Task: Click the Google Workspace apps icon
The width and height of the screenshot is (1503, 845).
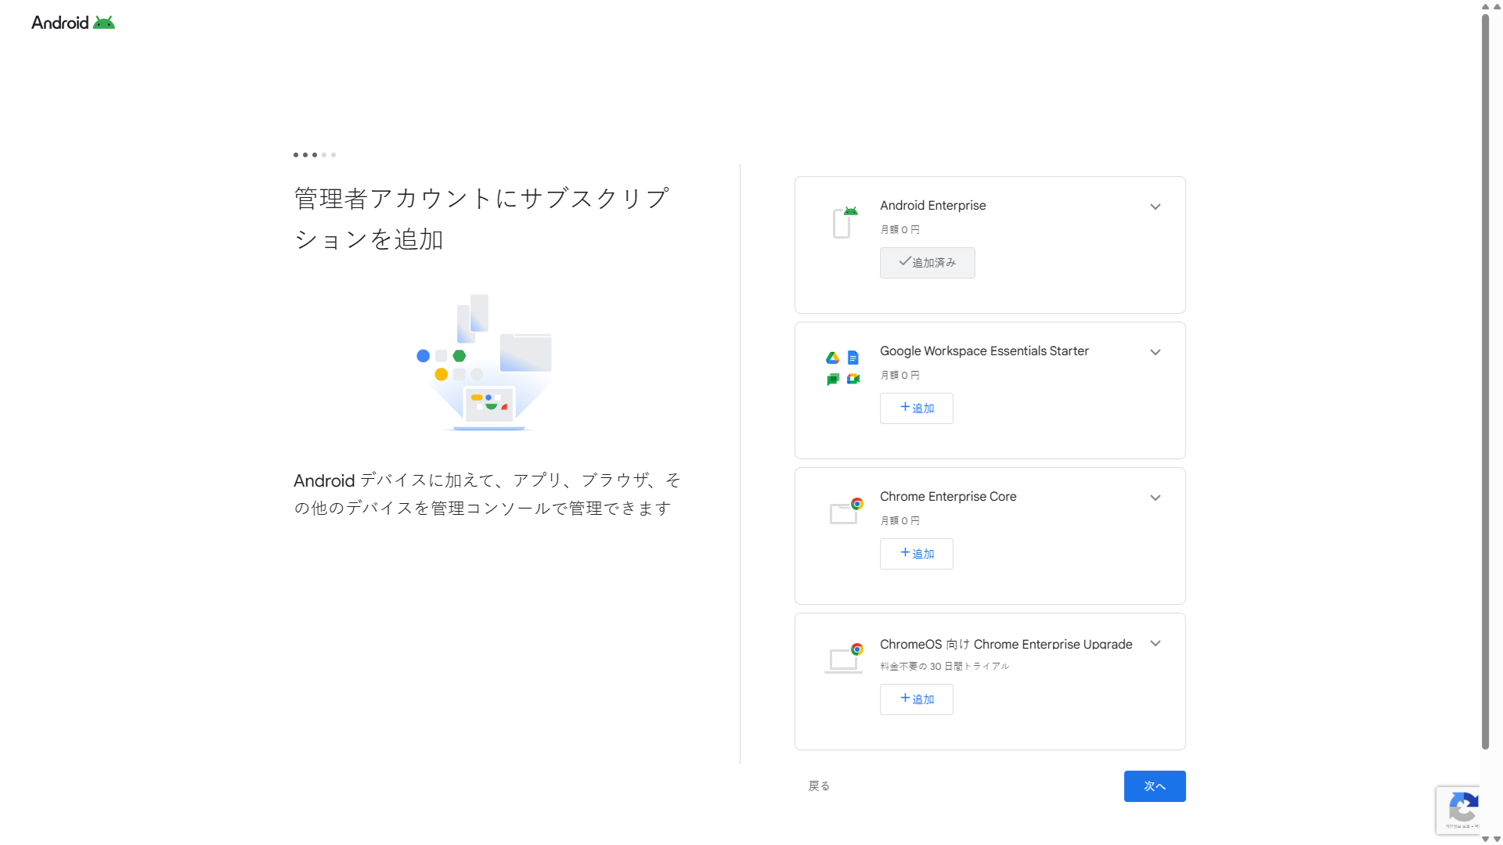Action: tap(842, 368)
